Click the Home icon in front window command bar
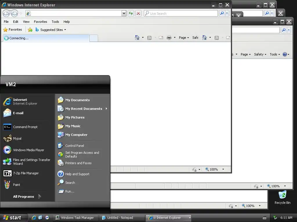297x222 pixels. pos(137,38)
